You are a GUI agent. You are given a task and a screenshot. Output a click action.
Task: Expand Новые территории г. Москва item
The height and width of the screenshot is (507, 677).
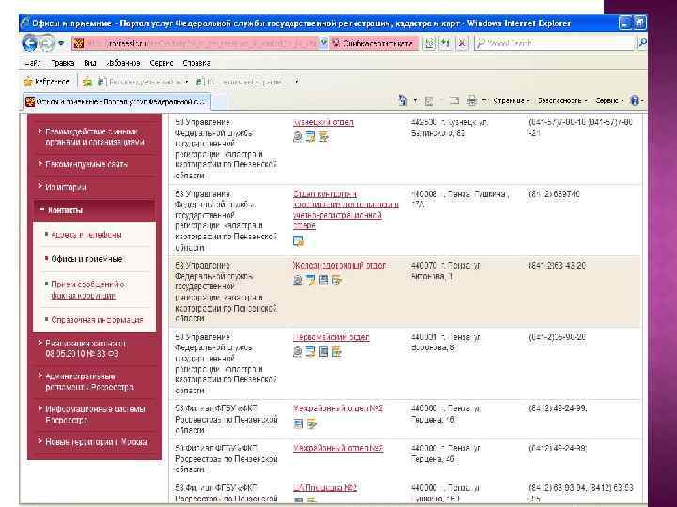95,442
